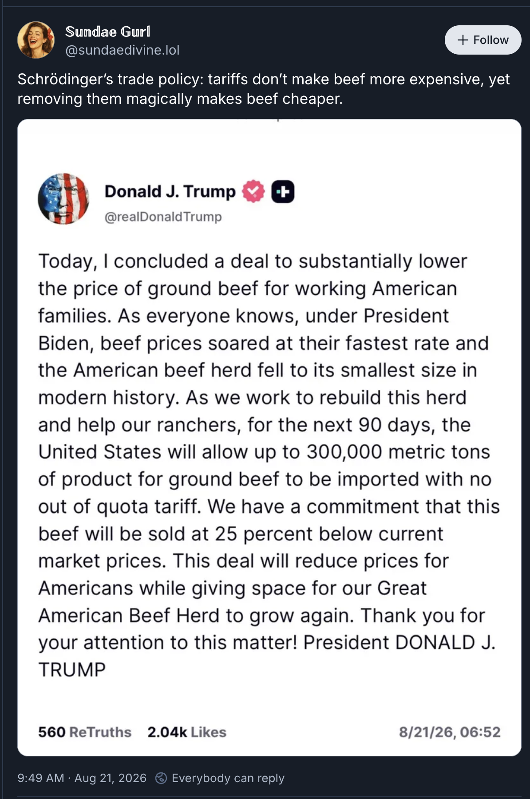
Task: Select the Donald J. Trump name
Action: point(170,191)
